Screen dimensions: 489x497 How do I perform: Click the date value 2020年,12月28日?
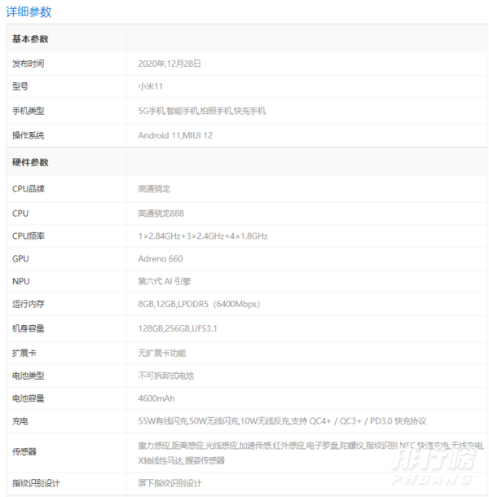pyautogui.click(x=170, y=64)
